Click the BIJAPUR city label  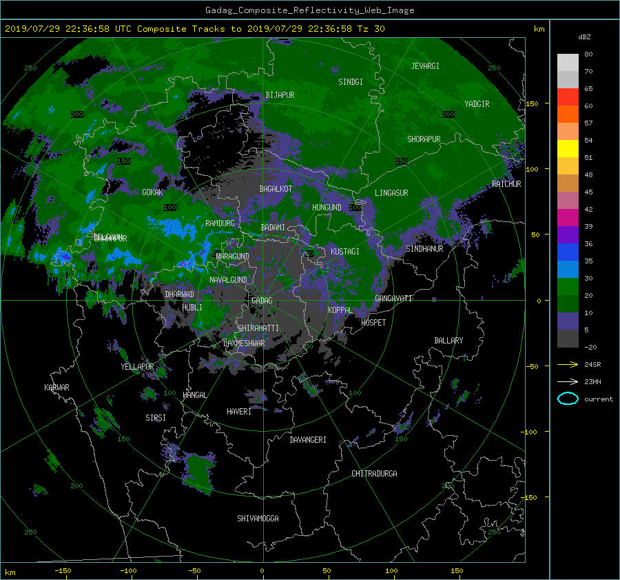(x=280, y=95)
